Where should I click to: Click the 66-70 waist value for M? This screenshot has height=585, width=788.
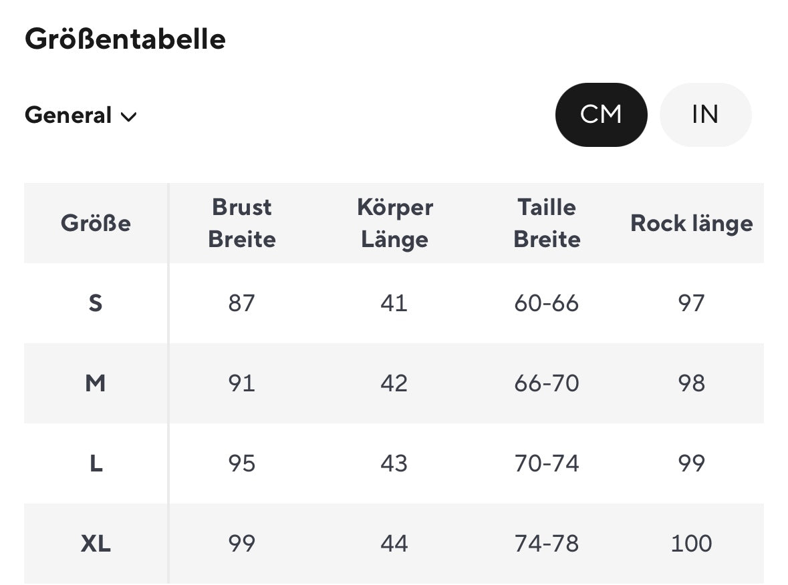point(547,383)
